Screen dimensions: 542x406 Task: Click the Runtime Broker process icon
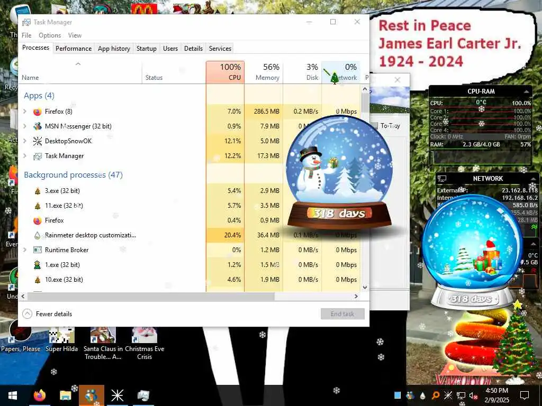pos(38,250)
